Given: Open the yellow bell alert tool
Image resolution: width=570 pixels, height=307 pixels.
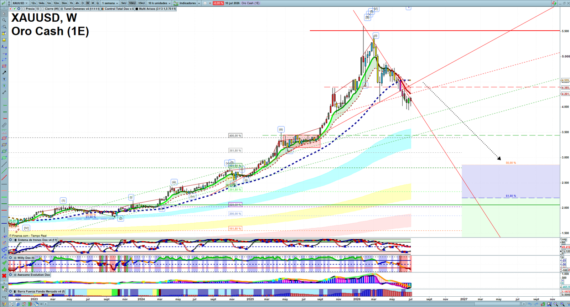Looking at the screenshot, I should pyautogui.click(x=4, y=40).
